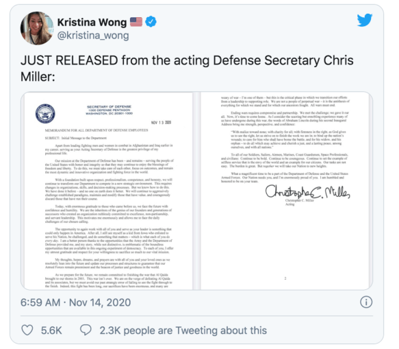
Task: Open the first memo page image
Action: point(108,191)
